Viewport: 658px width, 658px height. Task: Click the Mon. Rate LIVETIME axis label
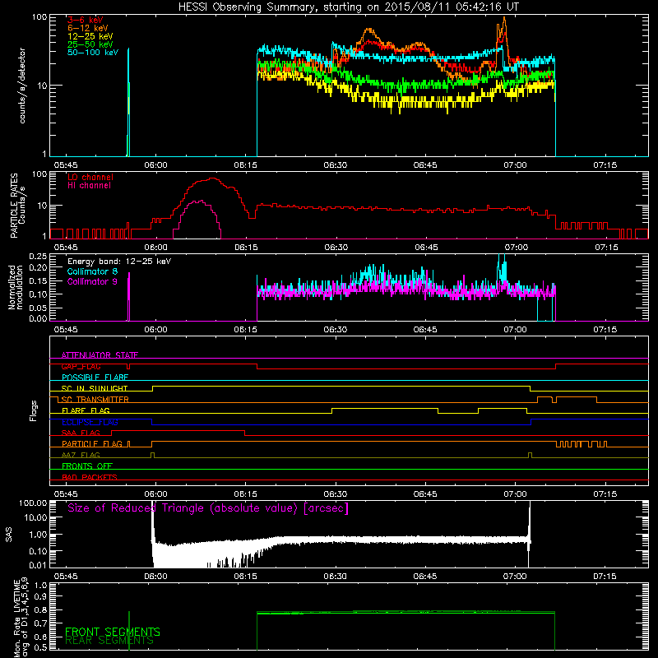pos(21,618)
